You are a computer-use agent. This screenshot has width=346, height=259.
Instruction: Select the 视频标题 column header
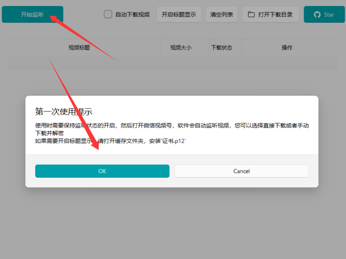click(79, 47)
